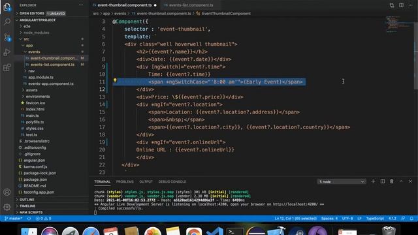Kill terminal with trash icon
This screenshot has width=418, height=235.
pyautogui.click(x=392, y=181)
